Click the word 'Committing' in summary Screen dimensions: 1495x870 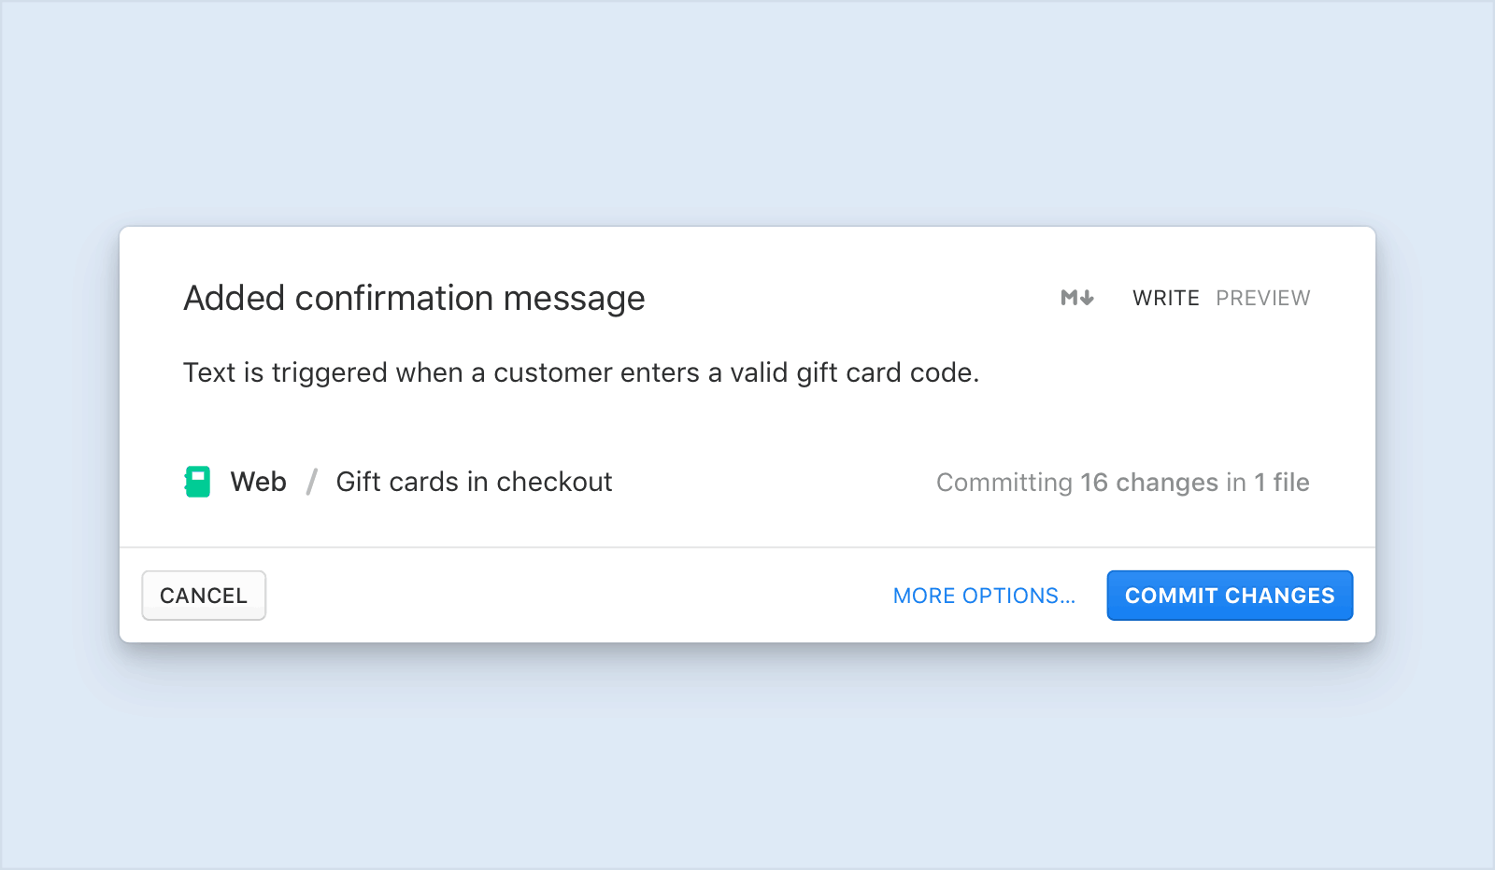pyautogui.click(x=1004, y=483)
